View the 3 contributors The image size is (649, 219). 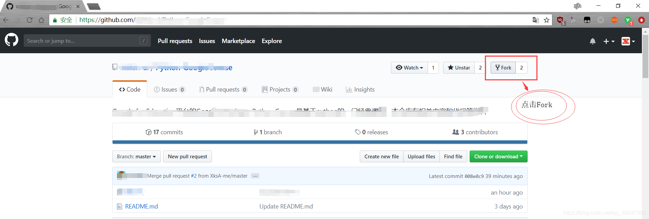click(475, 132)
